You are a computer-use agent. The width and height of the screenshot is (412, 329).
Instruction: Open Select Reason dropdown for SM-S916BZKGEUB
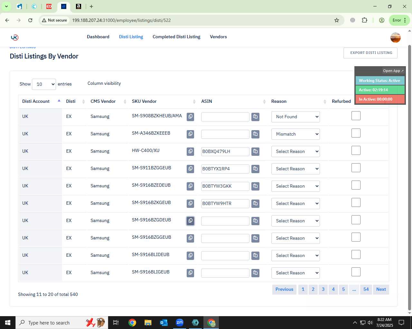[295, 203]
